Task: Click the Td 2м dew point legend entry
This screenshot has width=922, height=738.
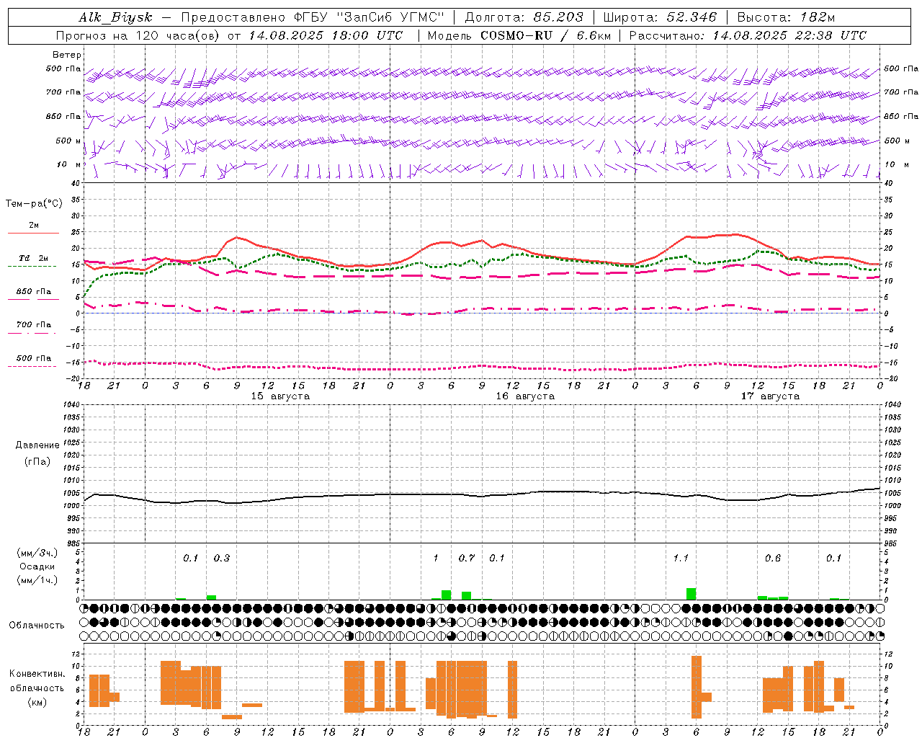Action: [x=33, y=258]
